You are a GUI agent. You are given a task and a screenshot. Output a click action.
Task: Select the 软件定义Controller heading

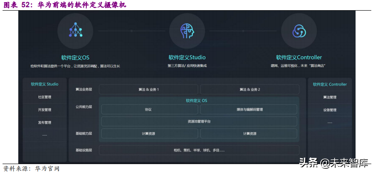point(299,57)
